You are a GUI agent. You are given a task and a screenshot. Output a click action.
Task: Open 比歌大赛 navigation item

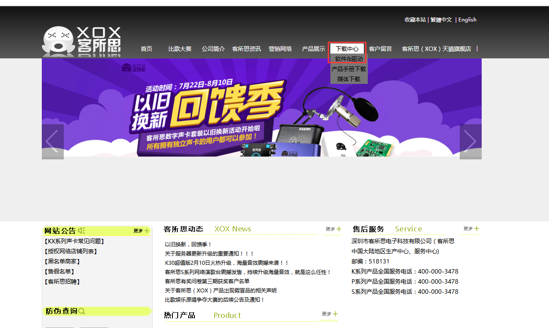[180, 49]
